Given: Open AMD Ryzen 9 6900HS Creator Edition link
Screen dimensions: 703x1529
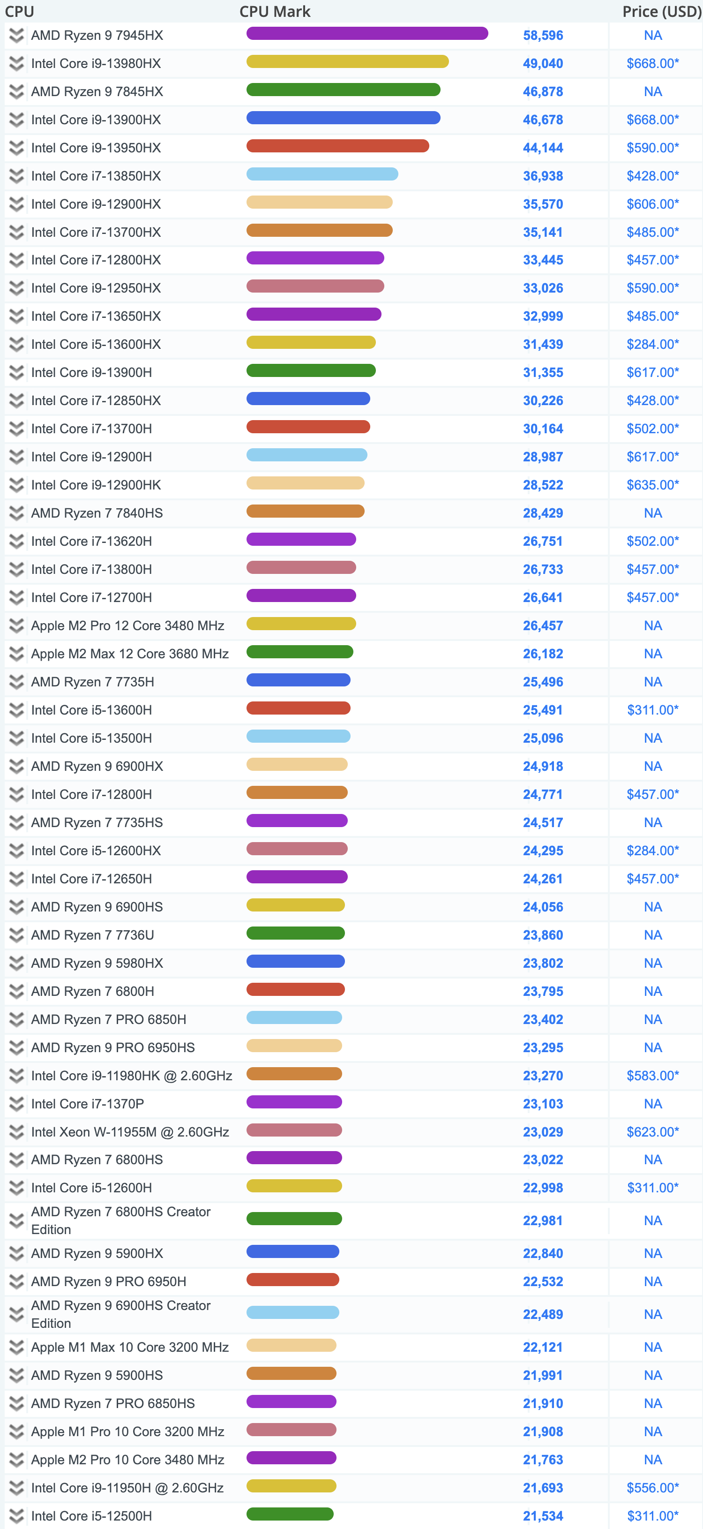Looking at the screenshot, I should click(121, 1315).
